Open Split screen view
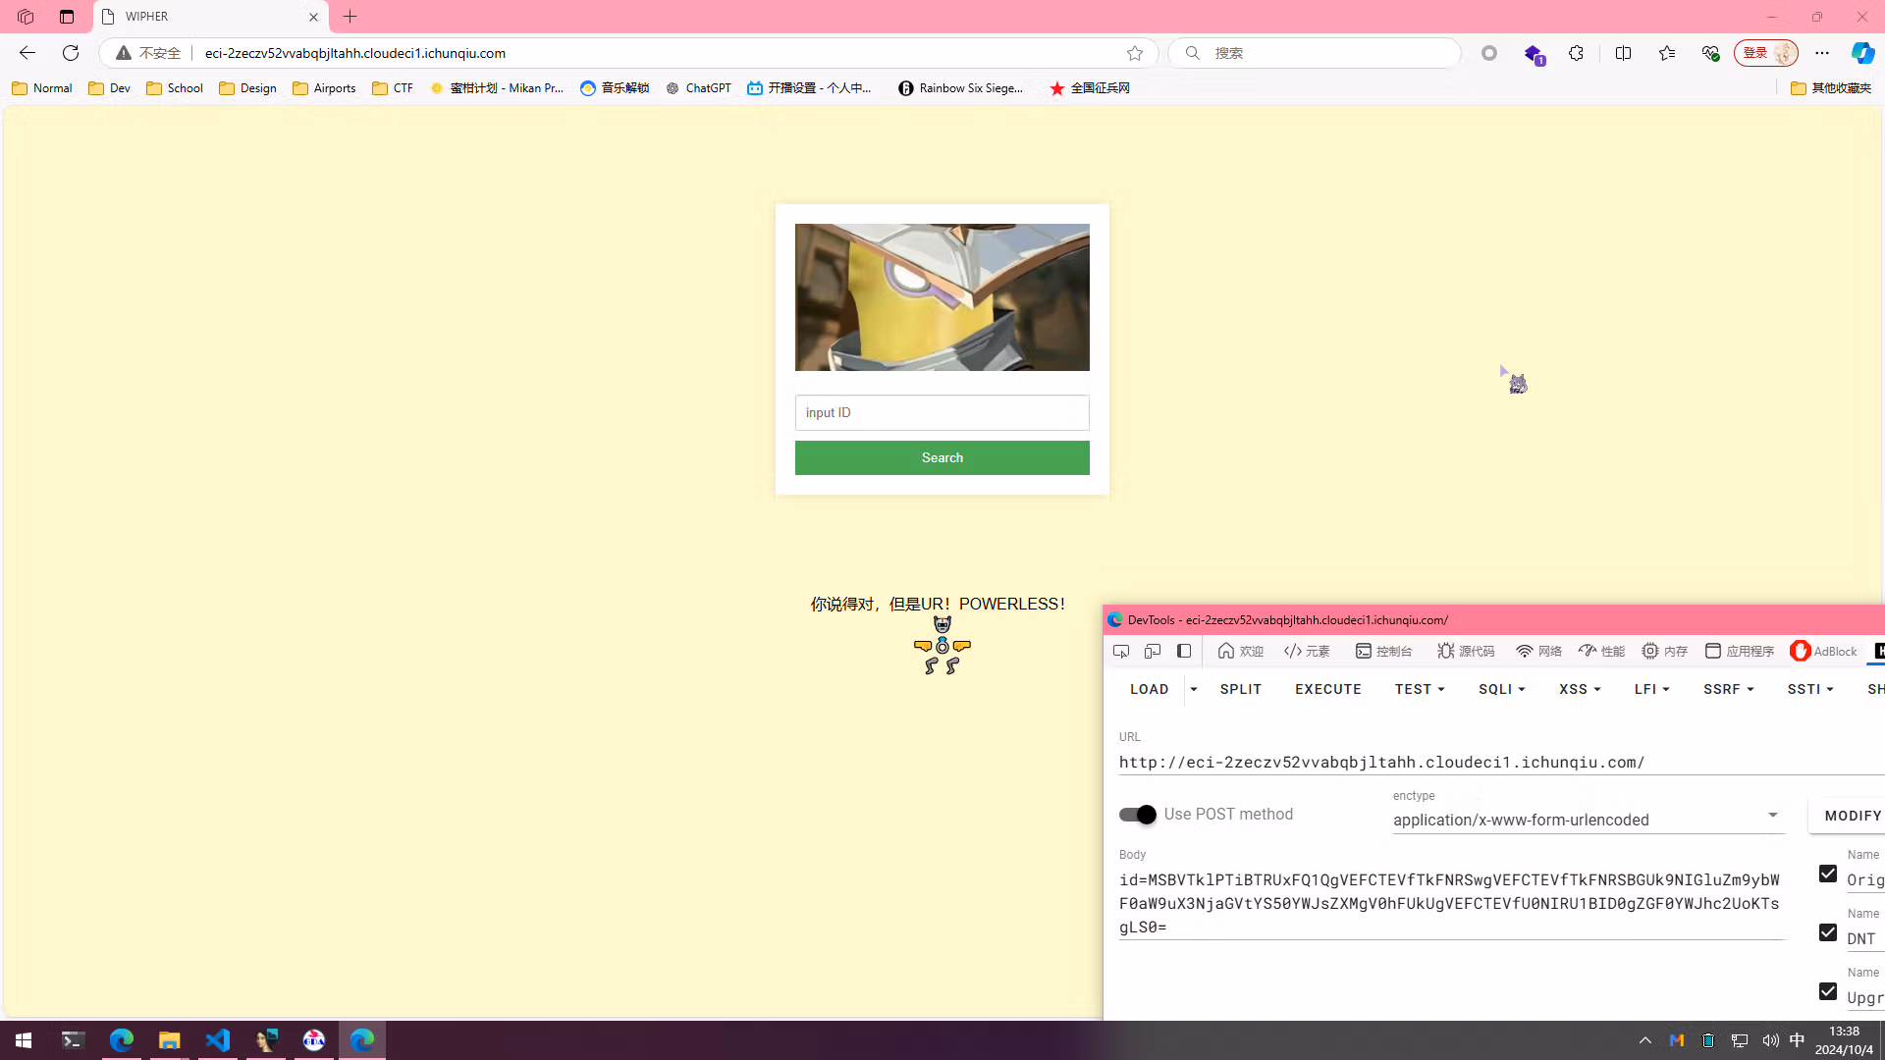The width and height of the screenshot is (1885, 1060). click(1623, 53)
